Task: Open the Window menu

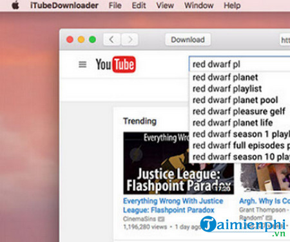Action: coord(199,5)
